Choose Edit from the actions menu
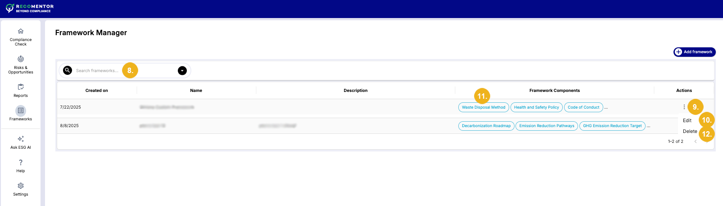 tap(687, 121)
